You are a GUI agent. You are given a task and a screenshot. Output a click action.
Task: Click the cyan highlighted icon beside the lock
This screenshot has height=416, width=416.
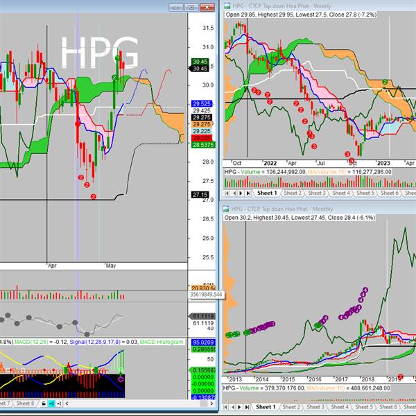(51, 404)
